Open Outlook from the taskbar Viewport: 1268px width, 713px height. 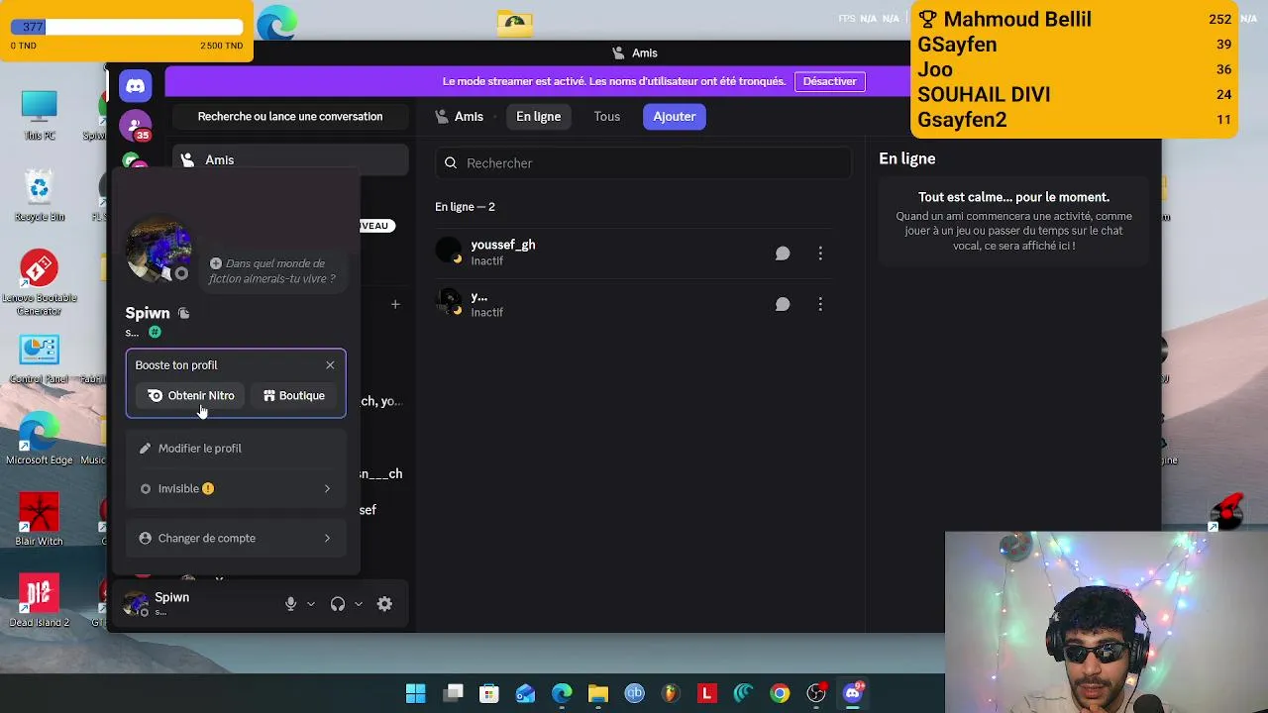coord(525,693)
